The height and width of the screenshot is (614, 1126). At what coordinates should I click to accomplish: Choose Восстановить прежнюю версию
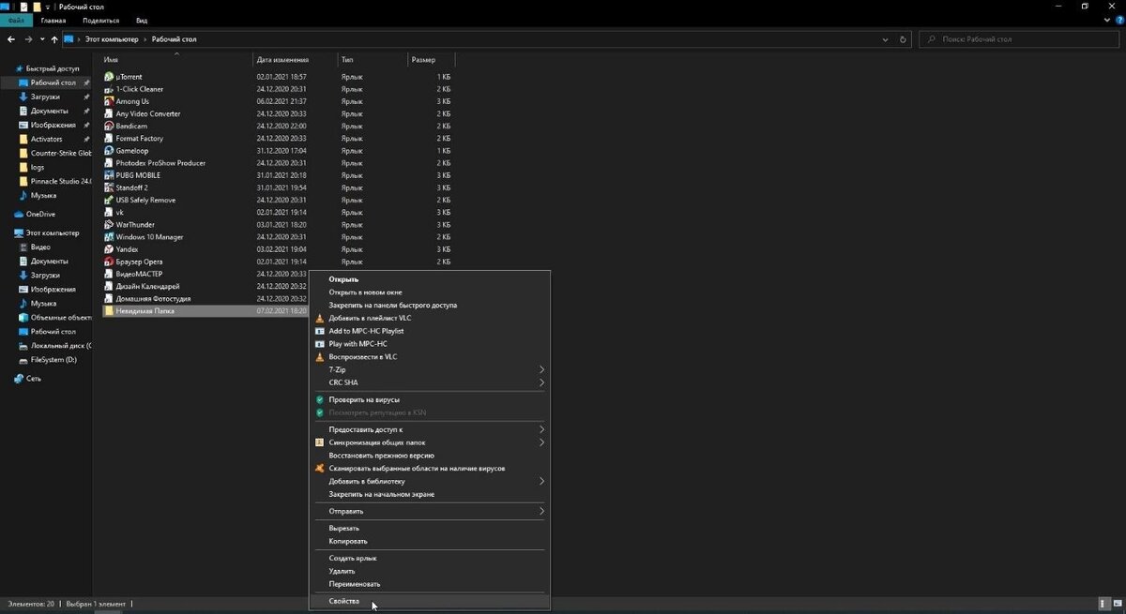[429, 456]
